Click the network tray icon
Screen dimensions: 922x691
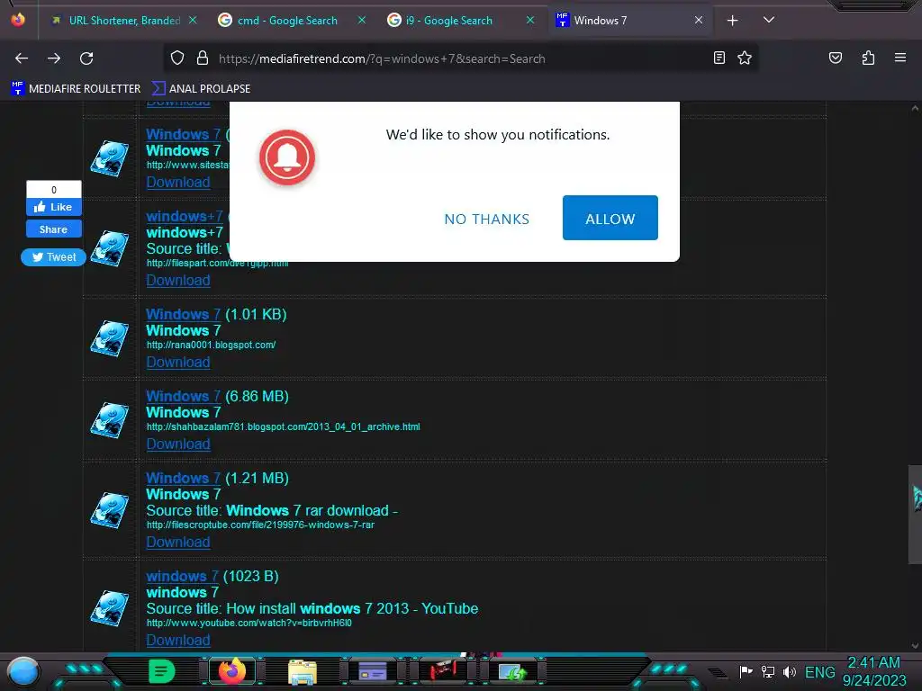(x=768, y=671)
